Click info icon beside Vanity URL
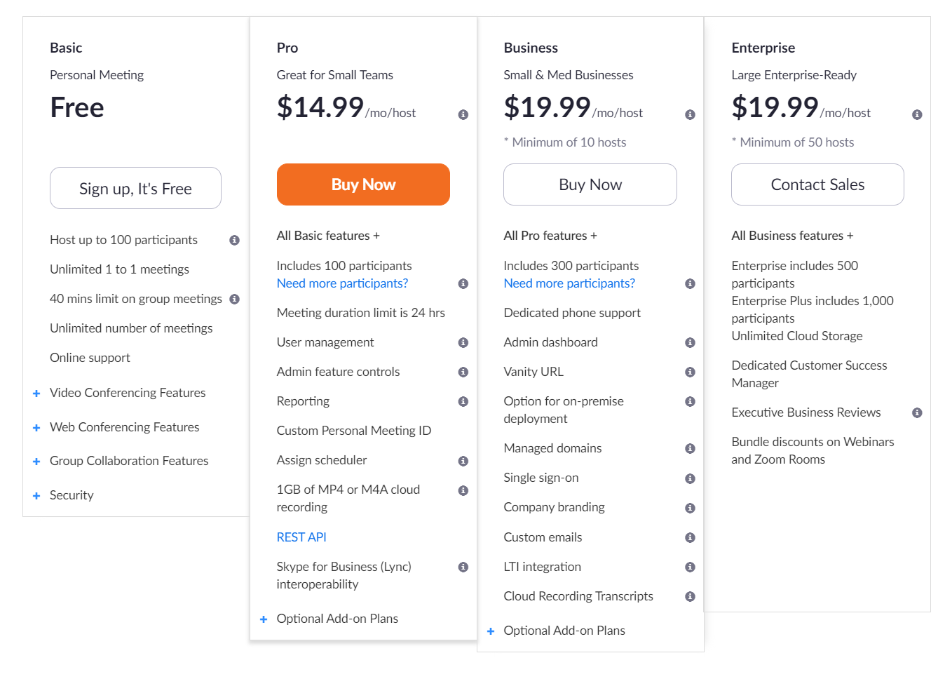This screenshot has width=938, height=686. tap(690, 372)
